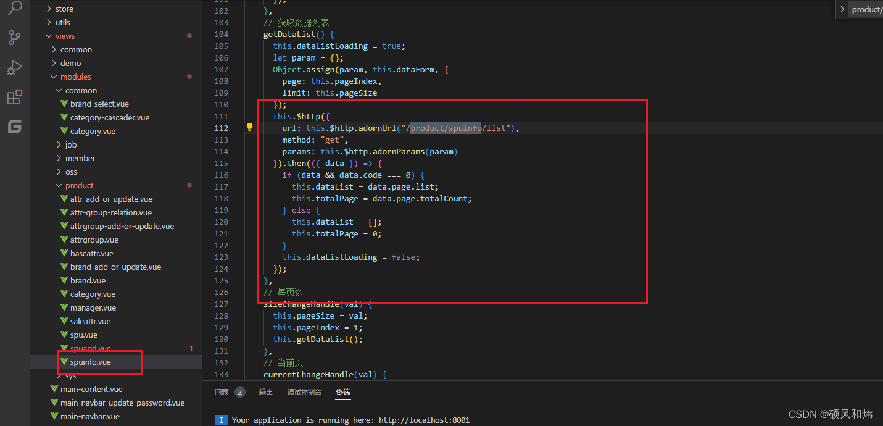The height and width of the screenshot is (426, 883).
Task: Open brand-add-or-update.vue file
Action: [x=115, y=267]
